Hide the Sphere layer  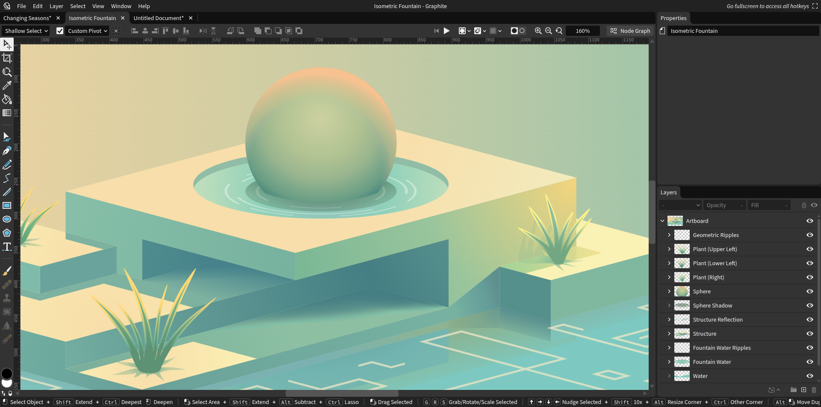pos(809,291)
